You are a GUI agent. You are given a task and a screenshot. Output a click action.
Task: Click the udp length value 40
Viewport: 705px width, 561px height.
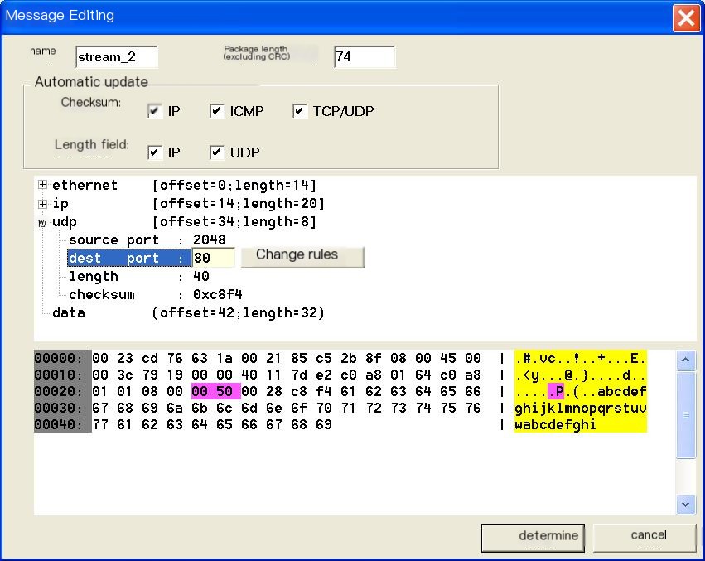pos(201,276)
